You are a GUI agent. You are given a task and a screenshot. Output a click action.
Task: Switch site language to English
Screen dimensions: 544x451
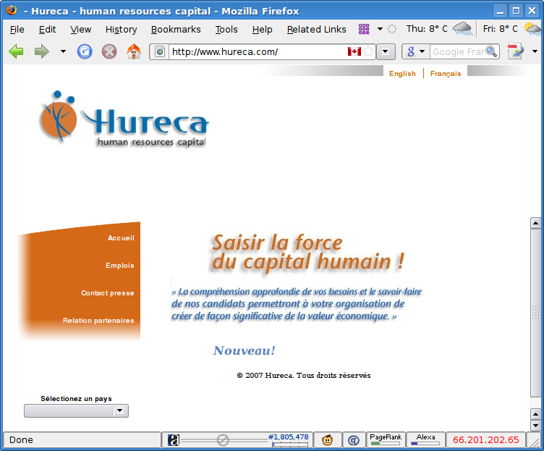coord(402,74)
